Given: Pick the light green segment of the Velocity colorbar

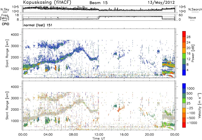Looking at the screenshot, I should [184, 101].
